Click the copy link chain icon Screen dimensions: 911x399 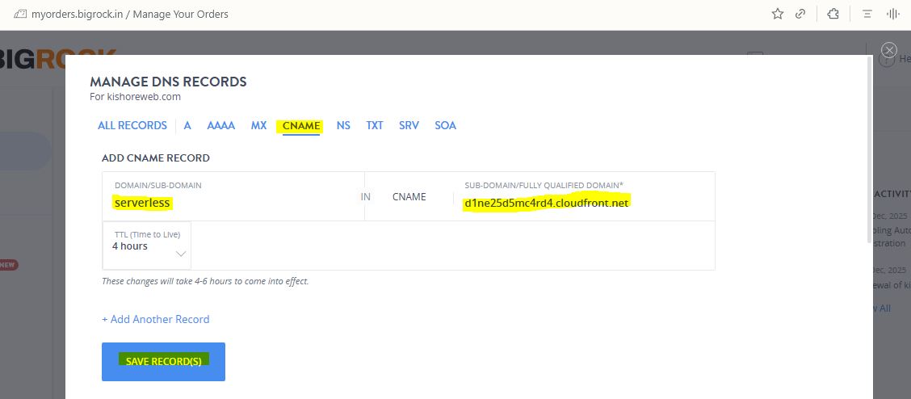[x=800, y=14]
